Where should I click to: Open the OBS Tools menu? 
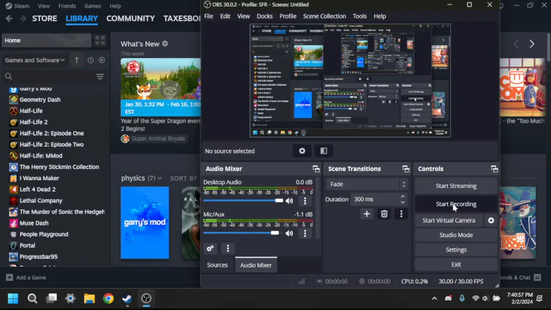point(360,16)
